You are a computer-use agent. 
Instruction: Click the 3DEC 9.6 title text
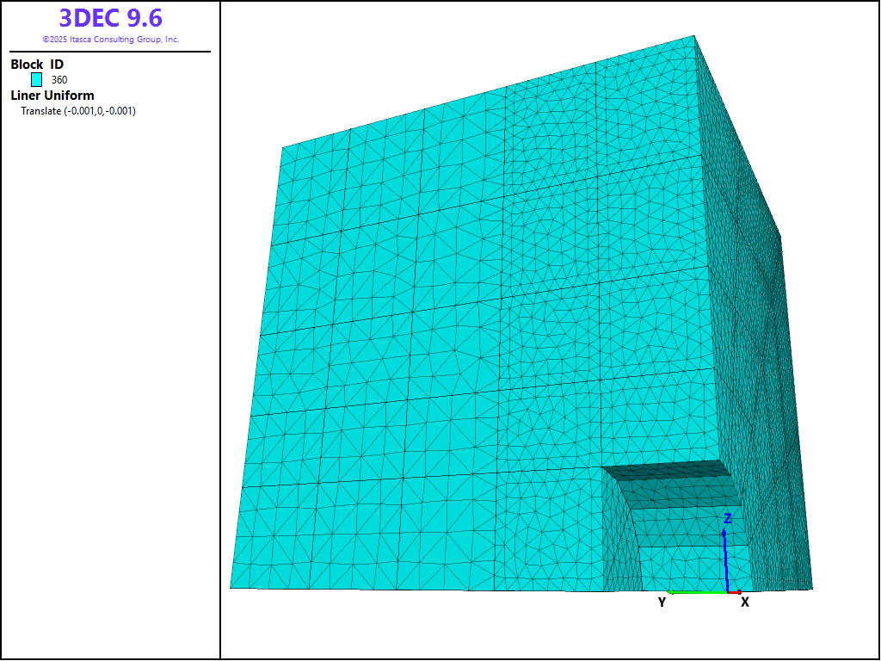coord(110,18)
